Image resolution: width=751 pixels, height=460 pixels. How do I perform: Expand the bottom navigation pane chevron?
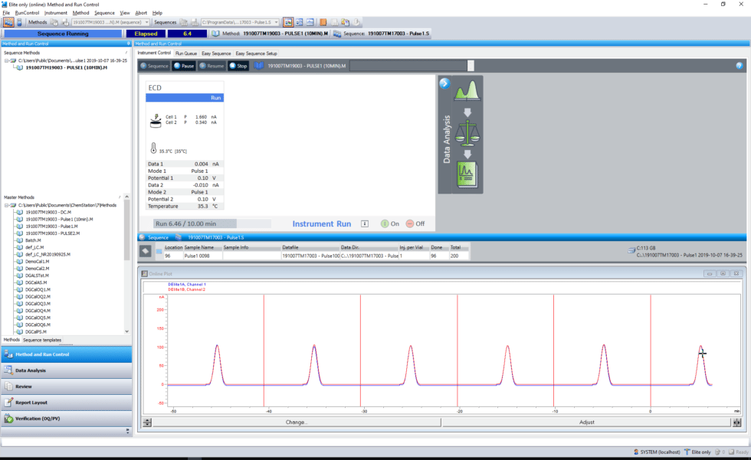[127, 431]
